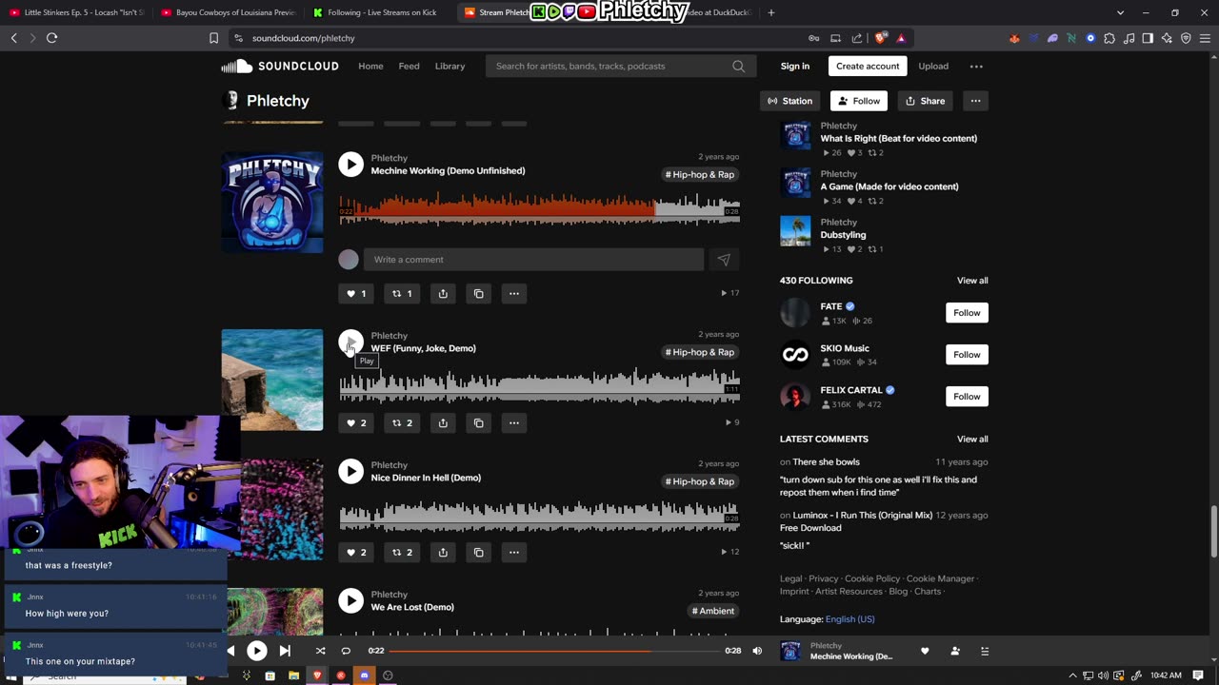Click the search magnifier icon in SoundCloud header
The image size is (1219, 685).
tap(738, 66)
